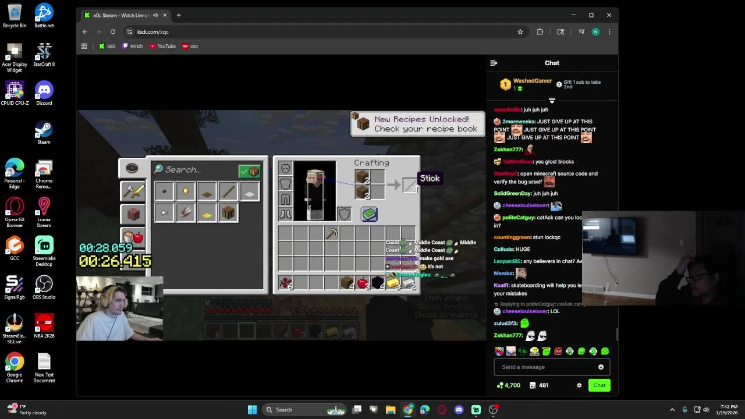Close the xQc Stream browser tab
This screenshot has width=745, height=419.
point(165,15)
